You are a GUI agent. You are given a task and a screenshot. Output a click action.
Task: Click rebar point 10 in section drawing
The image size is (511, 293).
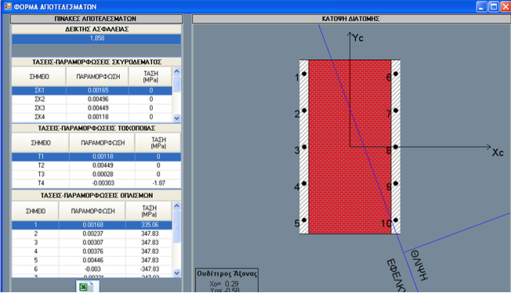tap(396, 220)
